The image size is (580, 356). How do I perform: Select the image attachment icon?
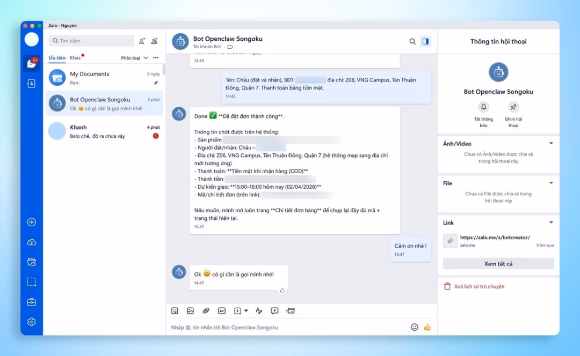pos(191,310)
